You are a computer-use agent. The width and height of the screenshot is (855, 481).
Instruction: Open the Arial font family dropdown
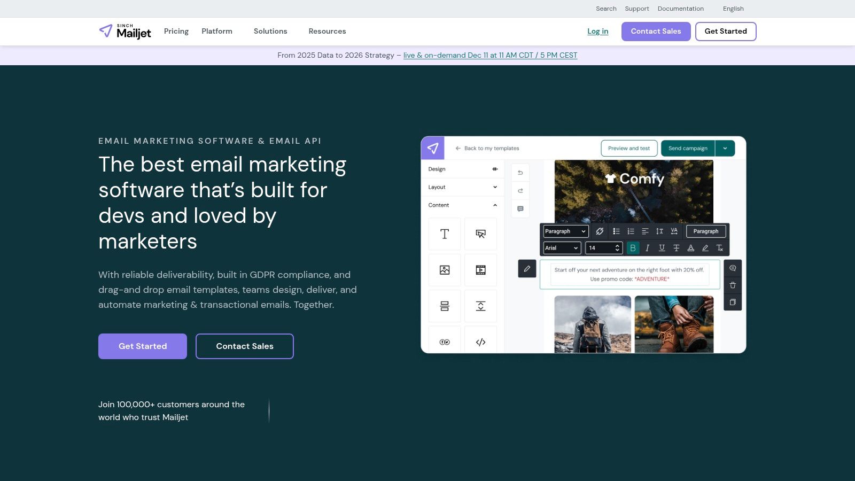561,247
